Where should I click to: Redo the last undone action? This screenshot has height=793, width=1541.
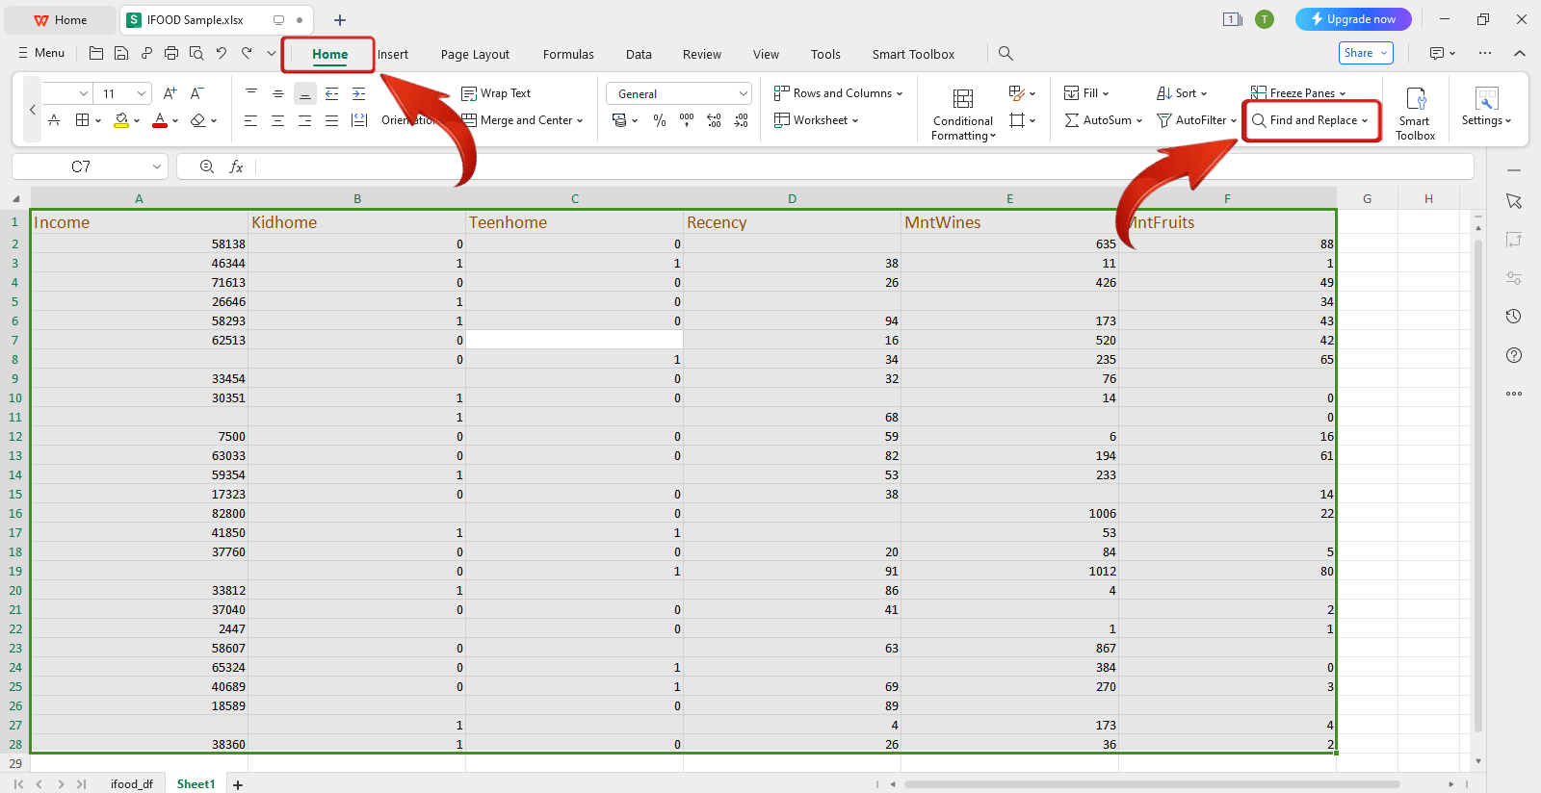click(x=247, y=54)
